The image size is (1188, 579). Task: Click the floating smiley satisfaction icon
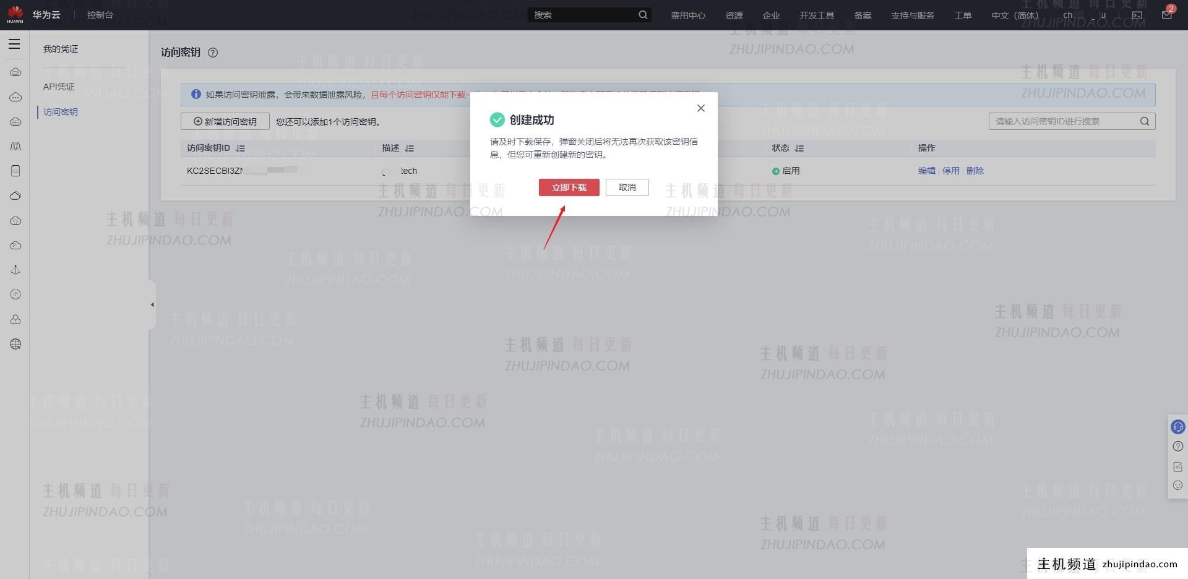(x=1178, y=486)
